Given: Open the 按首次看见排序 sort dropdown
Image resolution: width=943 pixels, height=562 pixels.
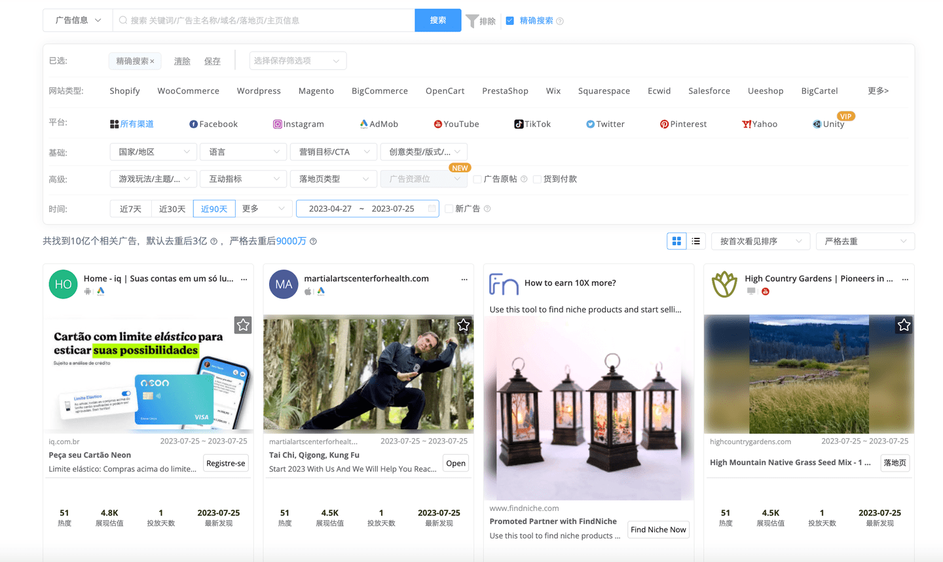Looking at the screenshot, I should tap(761, 241).
